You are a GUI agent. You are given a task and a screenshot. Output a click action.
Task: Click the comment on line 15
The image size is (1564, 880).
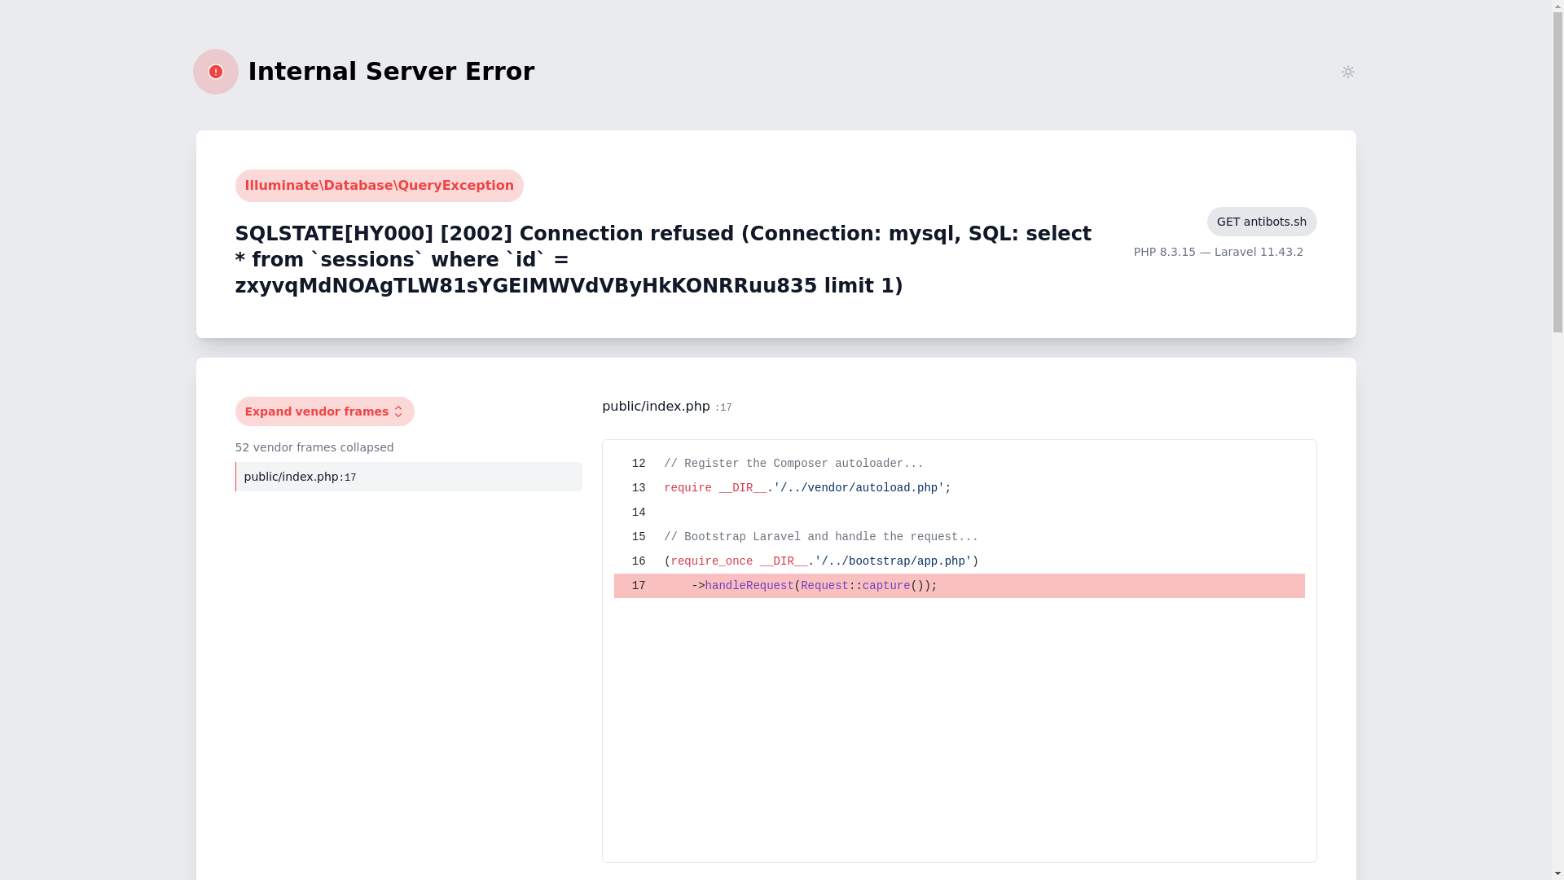pos(821,537)
